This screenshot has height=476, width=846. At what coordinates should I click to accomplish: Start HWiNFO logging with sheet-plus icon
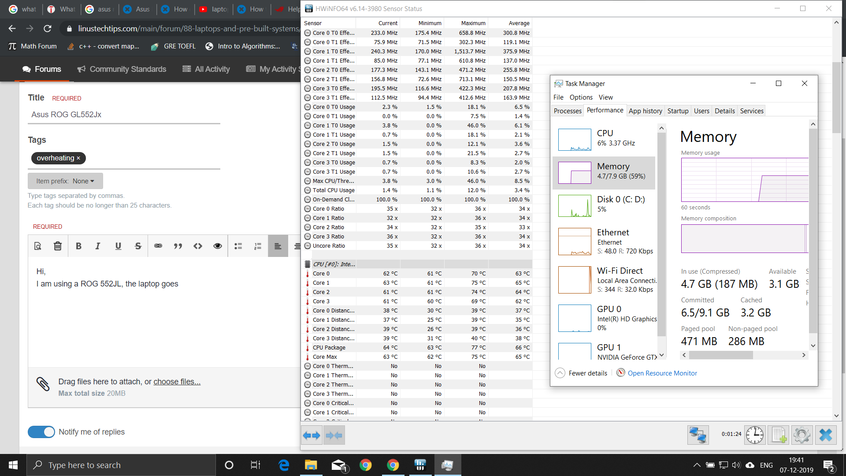tap(779, 435)
